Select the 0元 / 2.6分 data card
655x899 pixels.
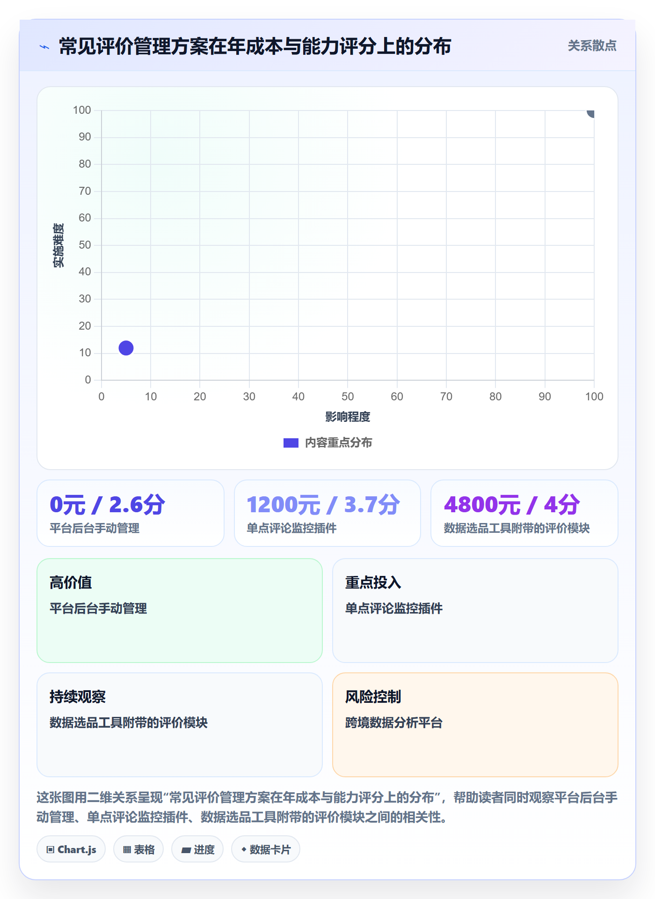click(131, 513)
